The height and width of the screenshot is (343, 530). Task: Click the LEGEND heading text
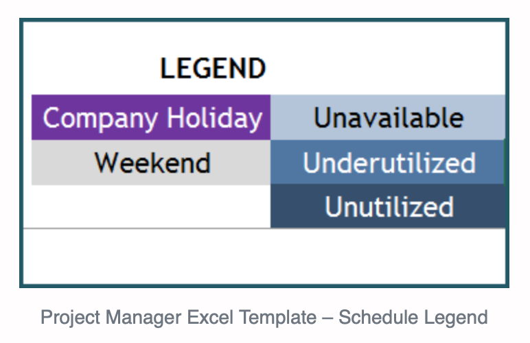(x=213, y=68)
